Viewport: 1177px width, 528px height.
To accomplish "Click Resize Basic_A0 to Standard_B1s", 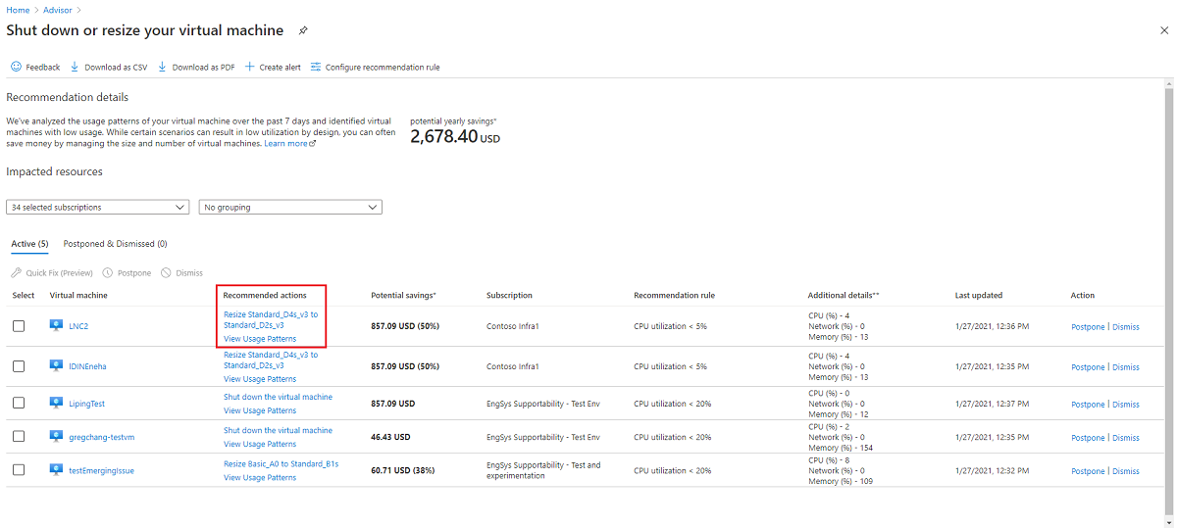I will pyautogui.click(x=281, y=463).
